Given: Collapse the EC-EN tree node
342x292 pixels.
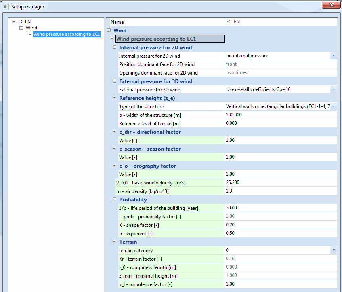Looking at the screenshot, I should pos(14,21).
